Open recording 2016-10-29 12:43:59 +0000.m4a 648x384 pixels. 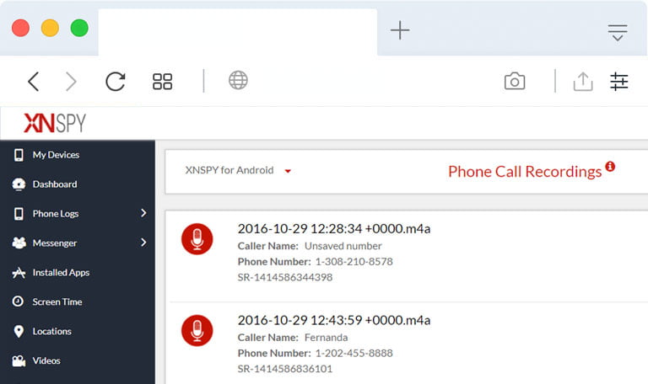click(334, 320)
